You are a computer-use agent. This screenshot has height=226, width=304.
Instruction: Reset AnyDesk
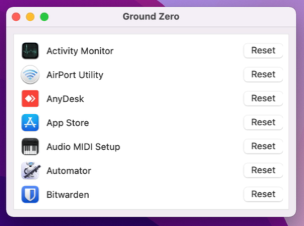tap(263, 98)
